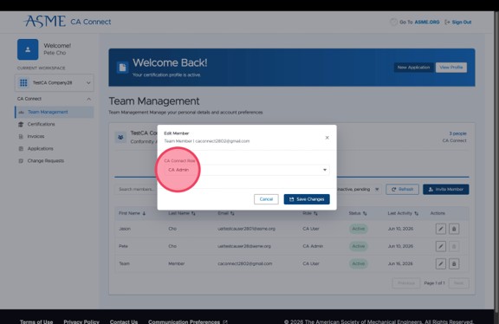Open Certifications in sidebar
499x324 pixels.
tap(41, 124)
